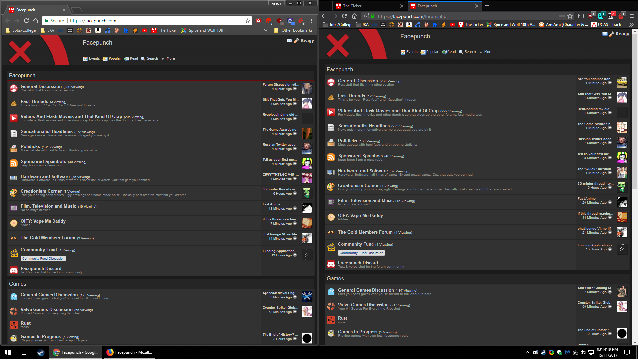Expand the More dropdown in the Firefox page
This screenshot has height=359, width=638.
click(486, 52)
